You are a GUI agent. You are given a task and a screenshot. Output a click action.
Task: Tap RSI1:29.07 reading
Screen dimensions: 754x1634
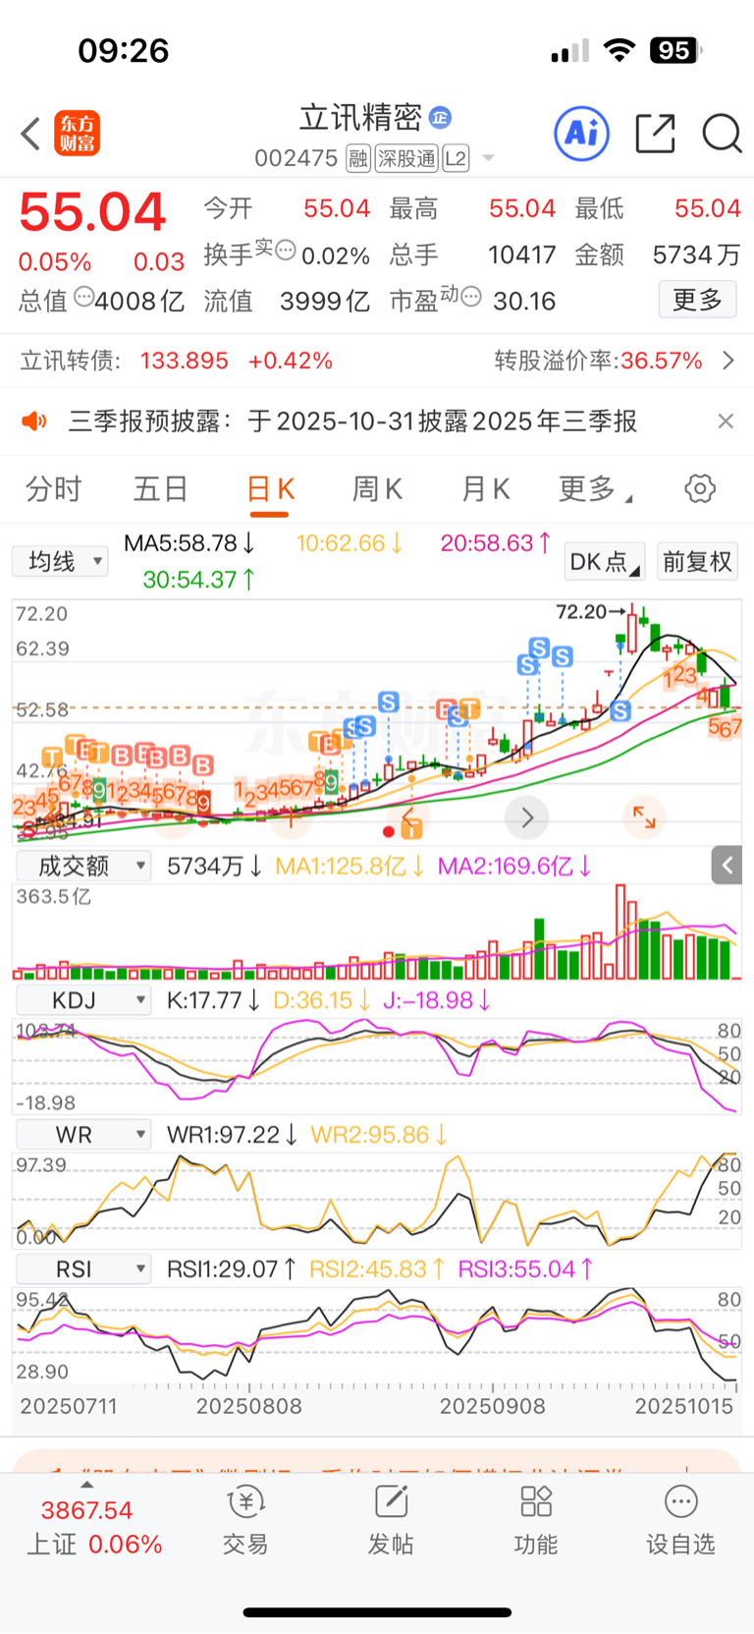pyautogui.click(x=232, y=1268)
